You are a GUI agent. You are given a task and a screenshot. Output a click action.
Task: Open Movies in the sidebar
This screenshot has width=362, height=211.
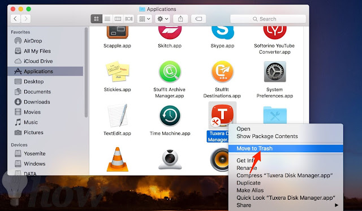pos(45,112)
